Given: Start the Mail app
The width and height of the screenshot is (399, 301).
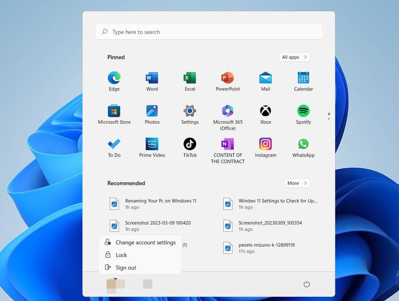Looking at the screenshot, I should 265,77.
